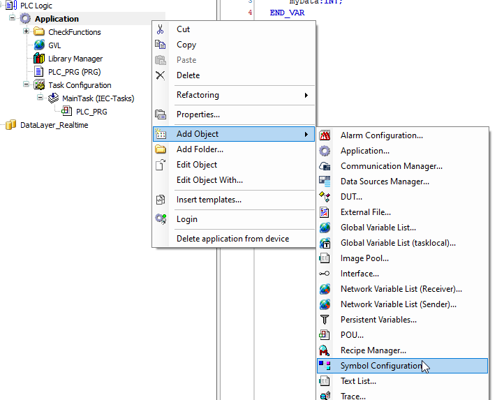Click the Delete X icon

[x=161, y=75]
